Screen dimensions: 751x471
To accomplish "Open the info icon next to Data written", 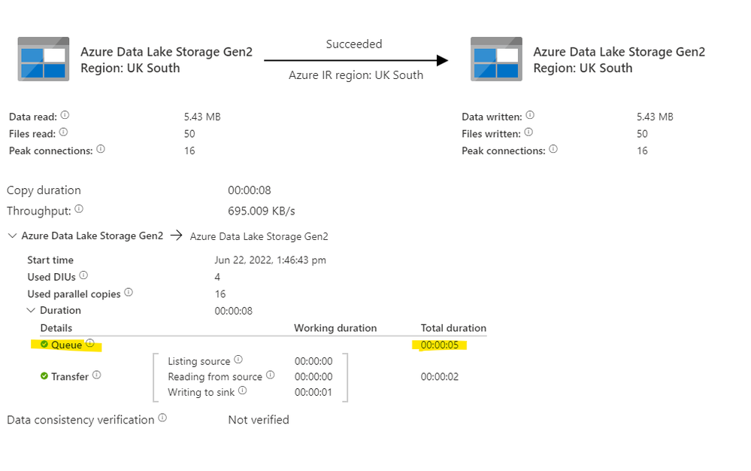I will pos(530,115).
